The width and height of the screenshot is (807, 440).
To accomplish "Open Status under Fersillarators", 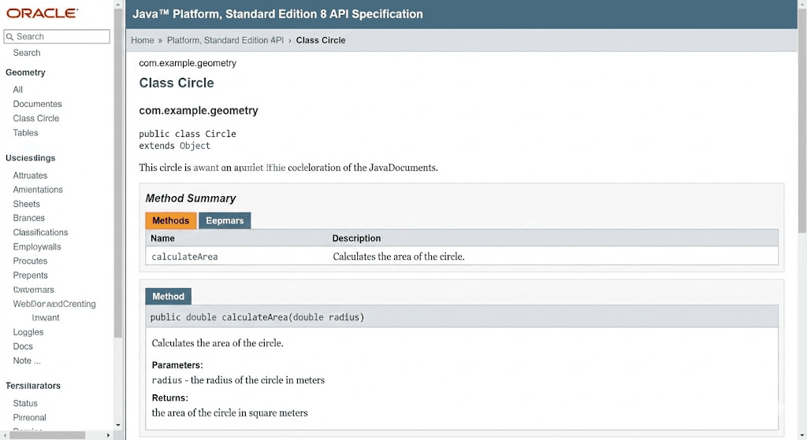I will tap(25, 403).
